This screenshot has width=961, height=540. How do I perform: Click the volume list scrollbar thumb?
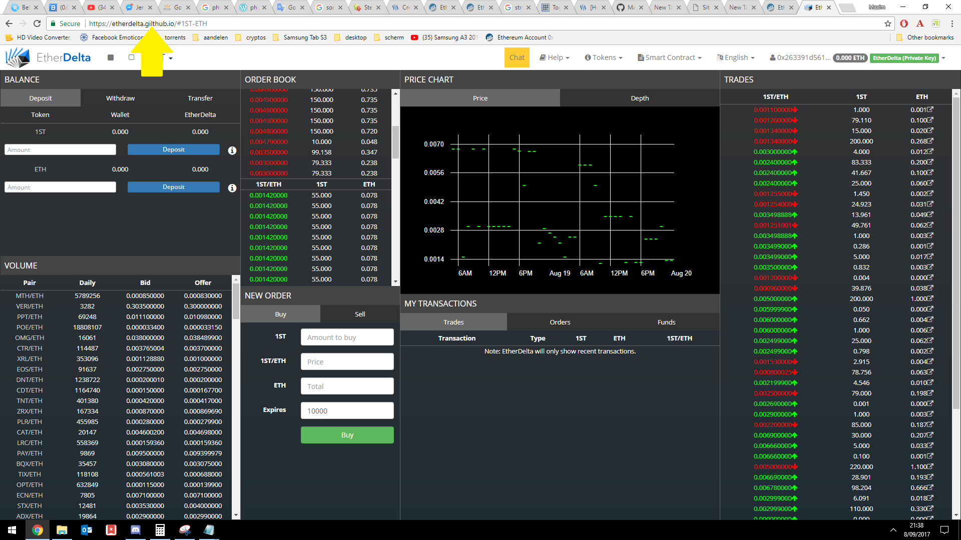(236, 302)
